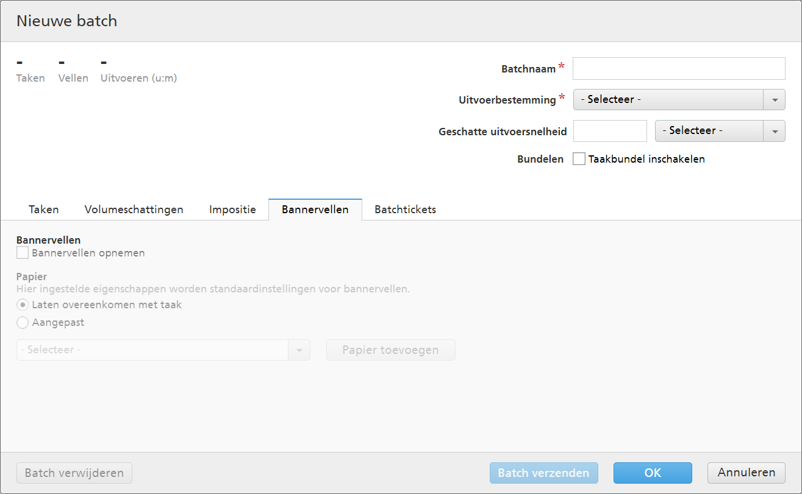Screen dimensions: 802x494
Task: Click the Batch verzenden button
Action: pyautogui.click(x=543, y=473)
